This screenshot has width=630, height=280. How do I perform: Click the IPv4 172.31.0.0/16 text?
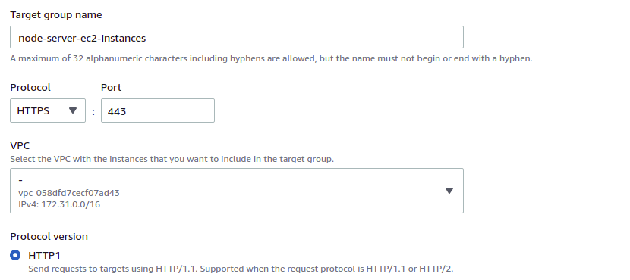59,204
